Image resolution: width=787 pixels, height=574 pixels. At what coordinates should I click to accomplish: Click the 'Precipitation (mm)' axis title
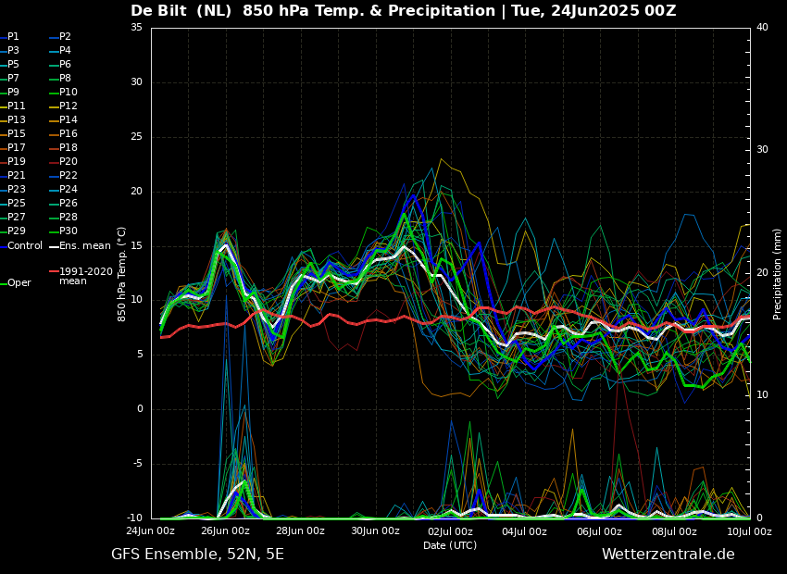tap(777, 273)
